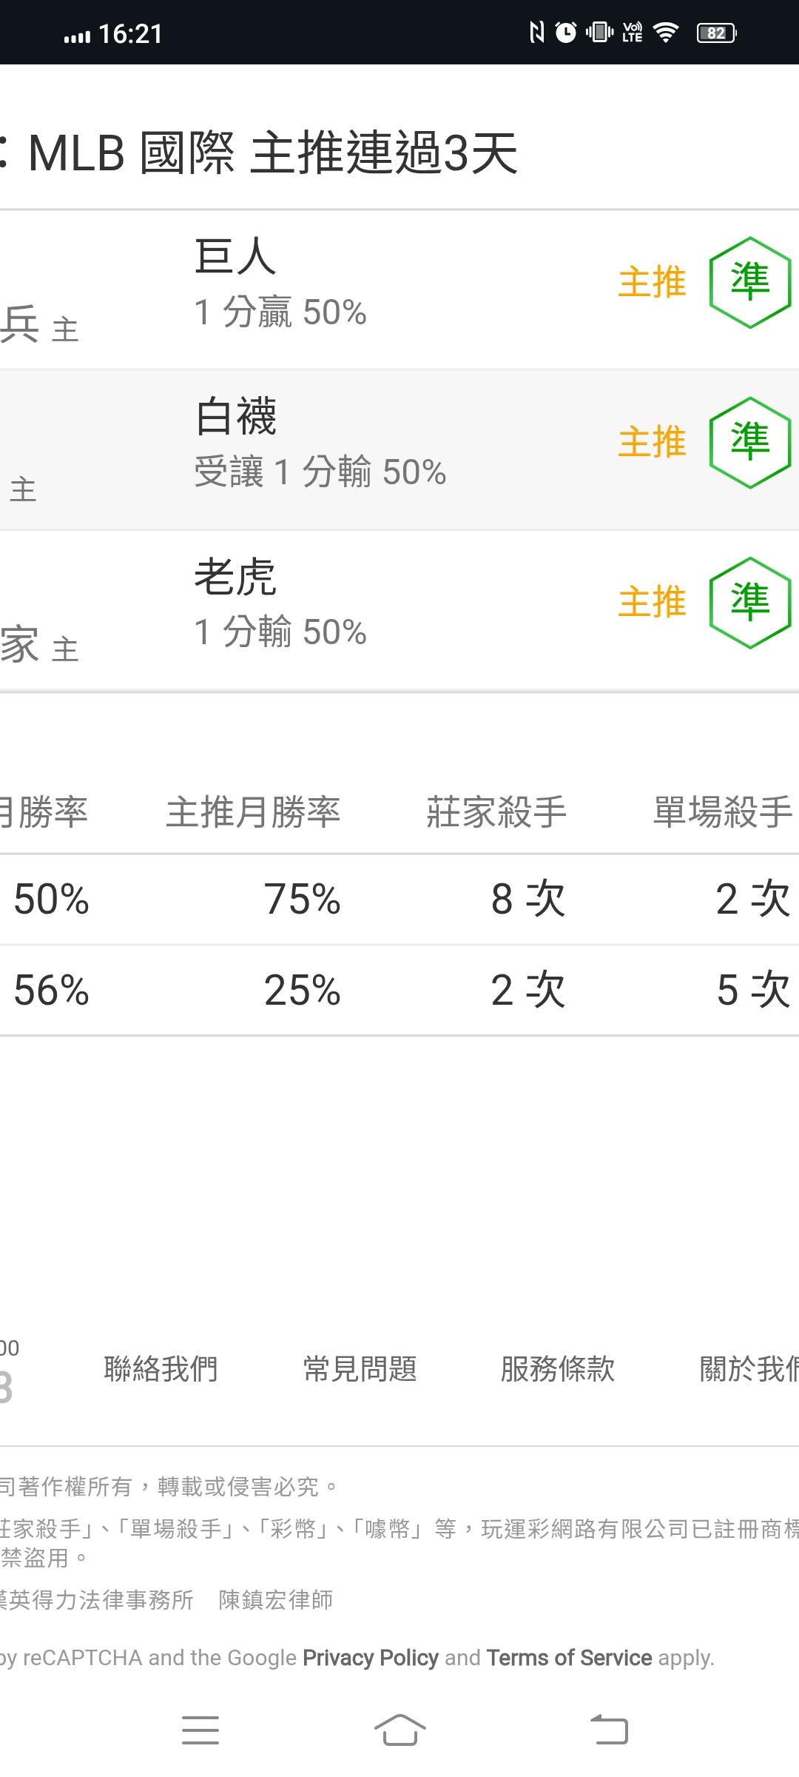
Task: Tap the green 準 hexagon badge for 白襪
Action: [750, 442]
